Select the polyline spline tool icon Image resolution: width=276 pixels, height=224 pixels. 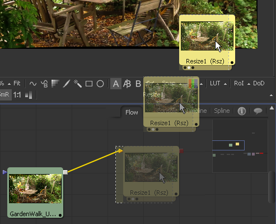point(33,84)
